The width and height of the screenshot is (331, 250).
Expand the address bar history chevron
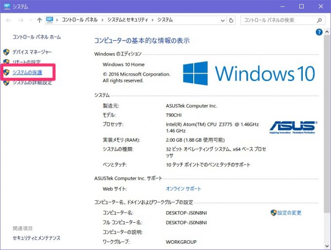point(222,20)
